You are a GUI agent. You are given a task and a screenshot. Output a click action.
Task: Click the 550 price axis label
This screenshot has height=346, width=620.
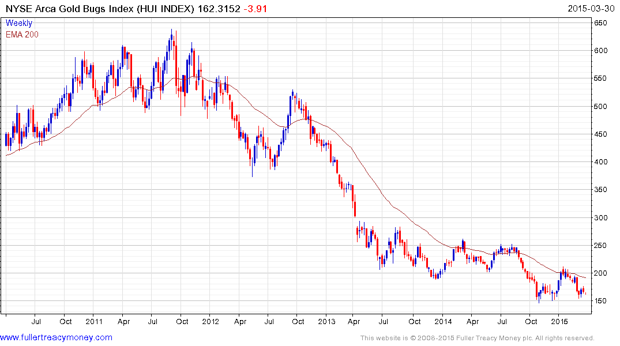(x=600, y=78)
